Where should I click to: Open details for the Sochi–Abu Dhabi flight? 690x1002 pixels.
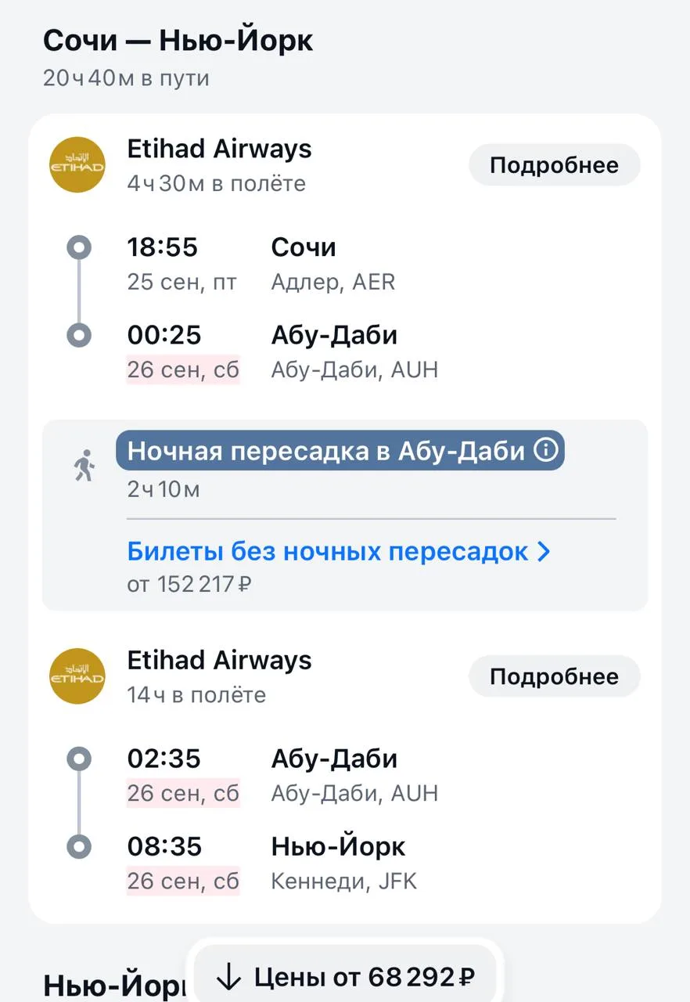pos(554,165)
